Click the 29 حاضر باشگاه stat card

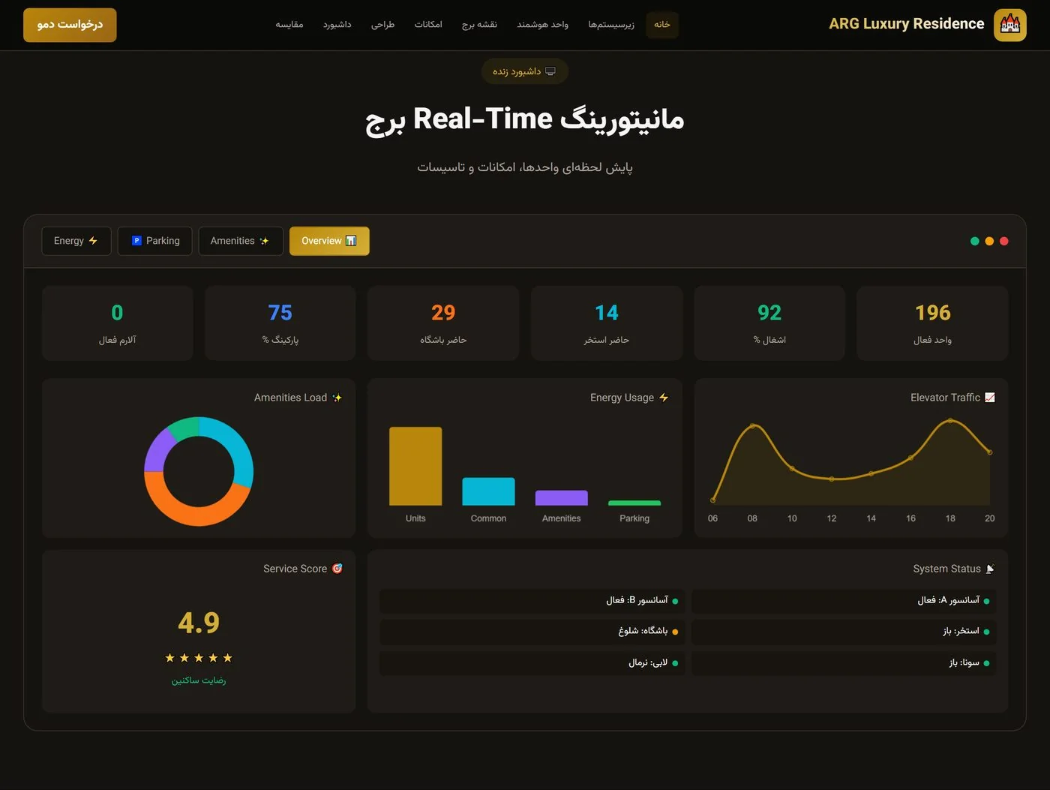(443, 323)
